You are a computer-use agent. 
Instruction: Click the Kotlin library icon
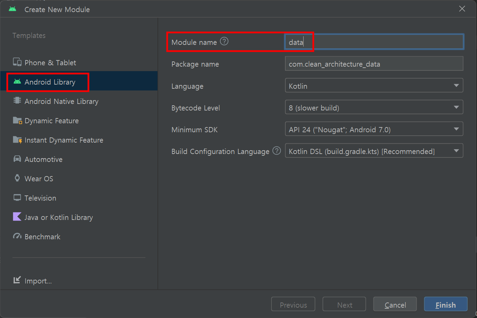coord(17,216)
